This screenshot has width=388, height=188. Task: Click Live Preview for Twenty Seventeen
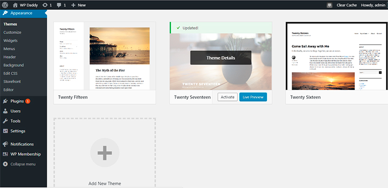coord(253,97)
